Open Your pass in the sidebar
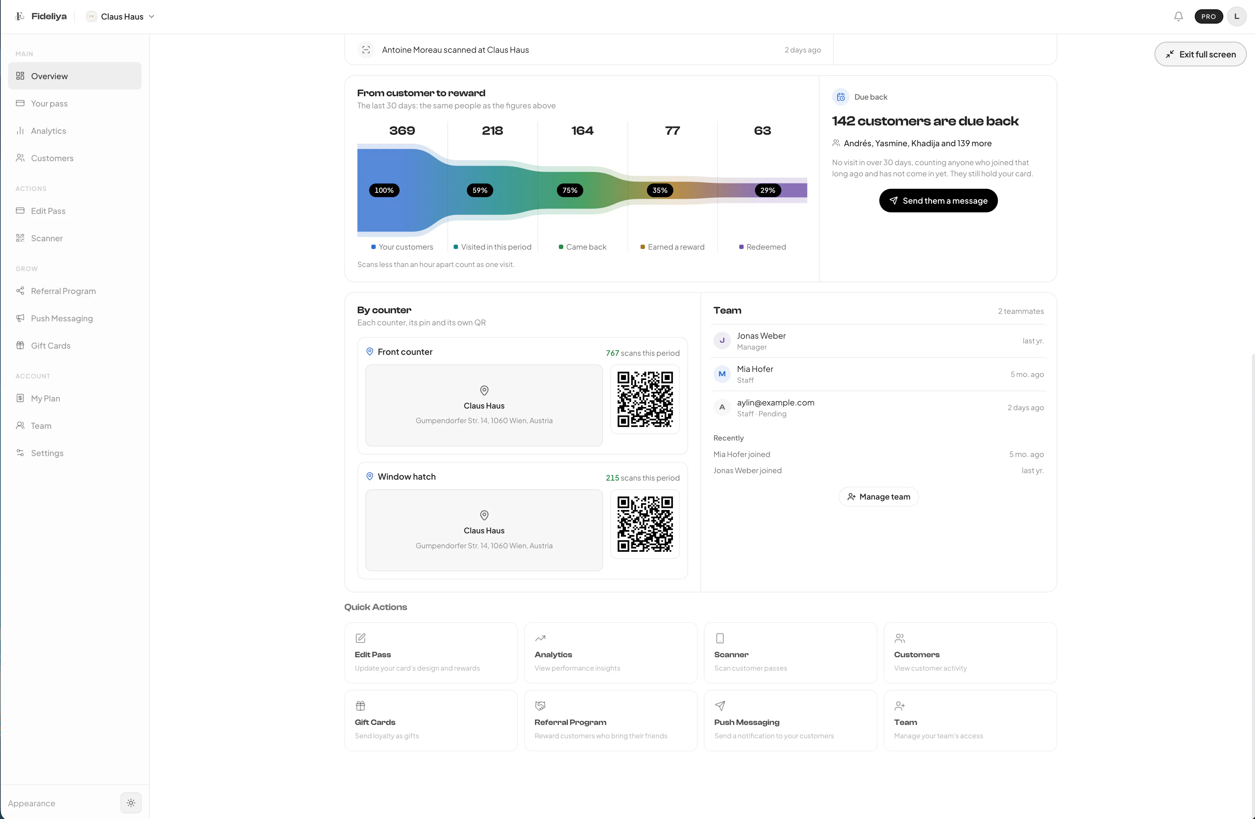Screen dimensions: 1255x819 (x=75, y=103)
